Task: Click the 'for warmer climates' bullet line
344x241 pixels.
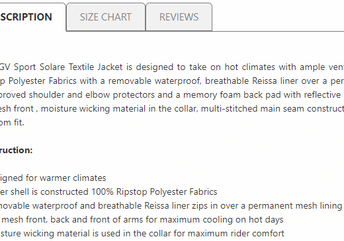Action: pyautogui.click(x=53, y=178)
